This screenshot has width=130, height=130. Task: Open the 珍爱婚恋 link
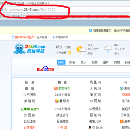click(x=95, y=109)
